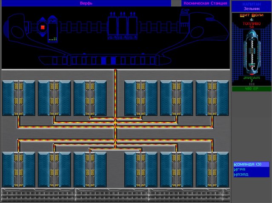Select the fourth upper-row hangar bay
The height and width of the screenshot is (203, 272).
click(x=141, y=98)
